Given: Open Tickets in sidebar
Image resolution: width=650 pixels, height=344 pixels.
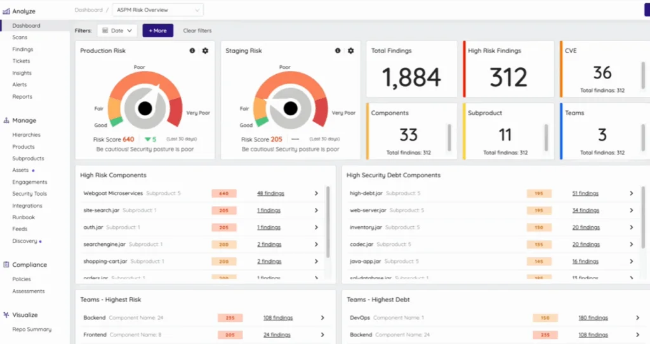Looking at the screenshot, I should click(21, 61).
